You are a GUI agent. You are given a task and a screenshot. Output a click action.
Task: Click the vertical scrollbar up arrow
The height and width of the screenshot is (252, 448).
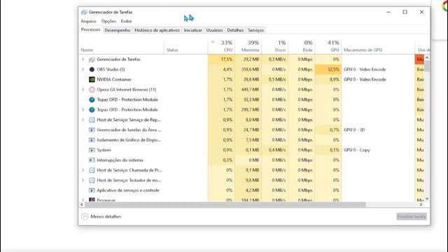point(427,58)
